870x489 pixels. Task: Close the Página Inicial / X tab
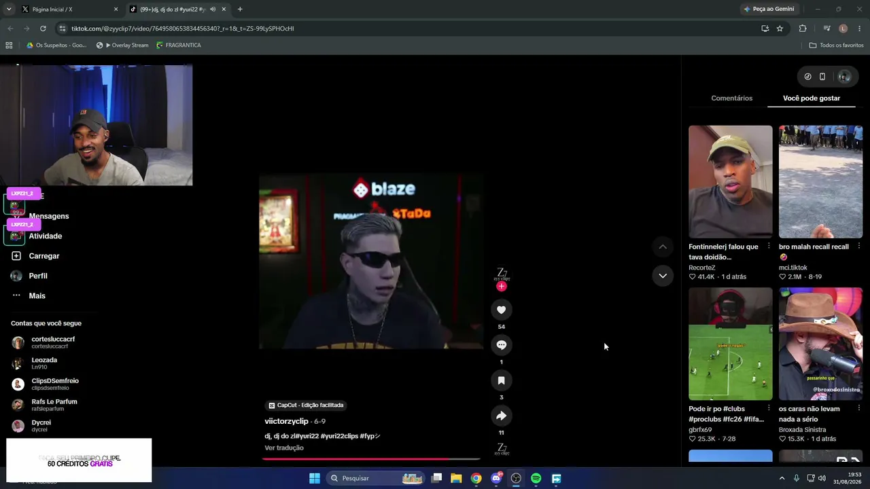point(116,10)
